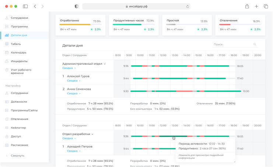Click the Инциденты warning icon

point(7,61)
